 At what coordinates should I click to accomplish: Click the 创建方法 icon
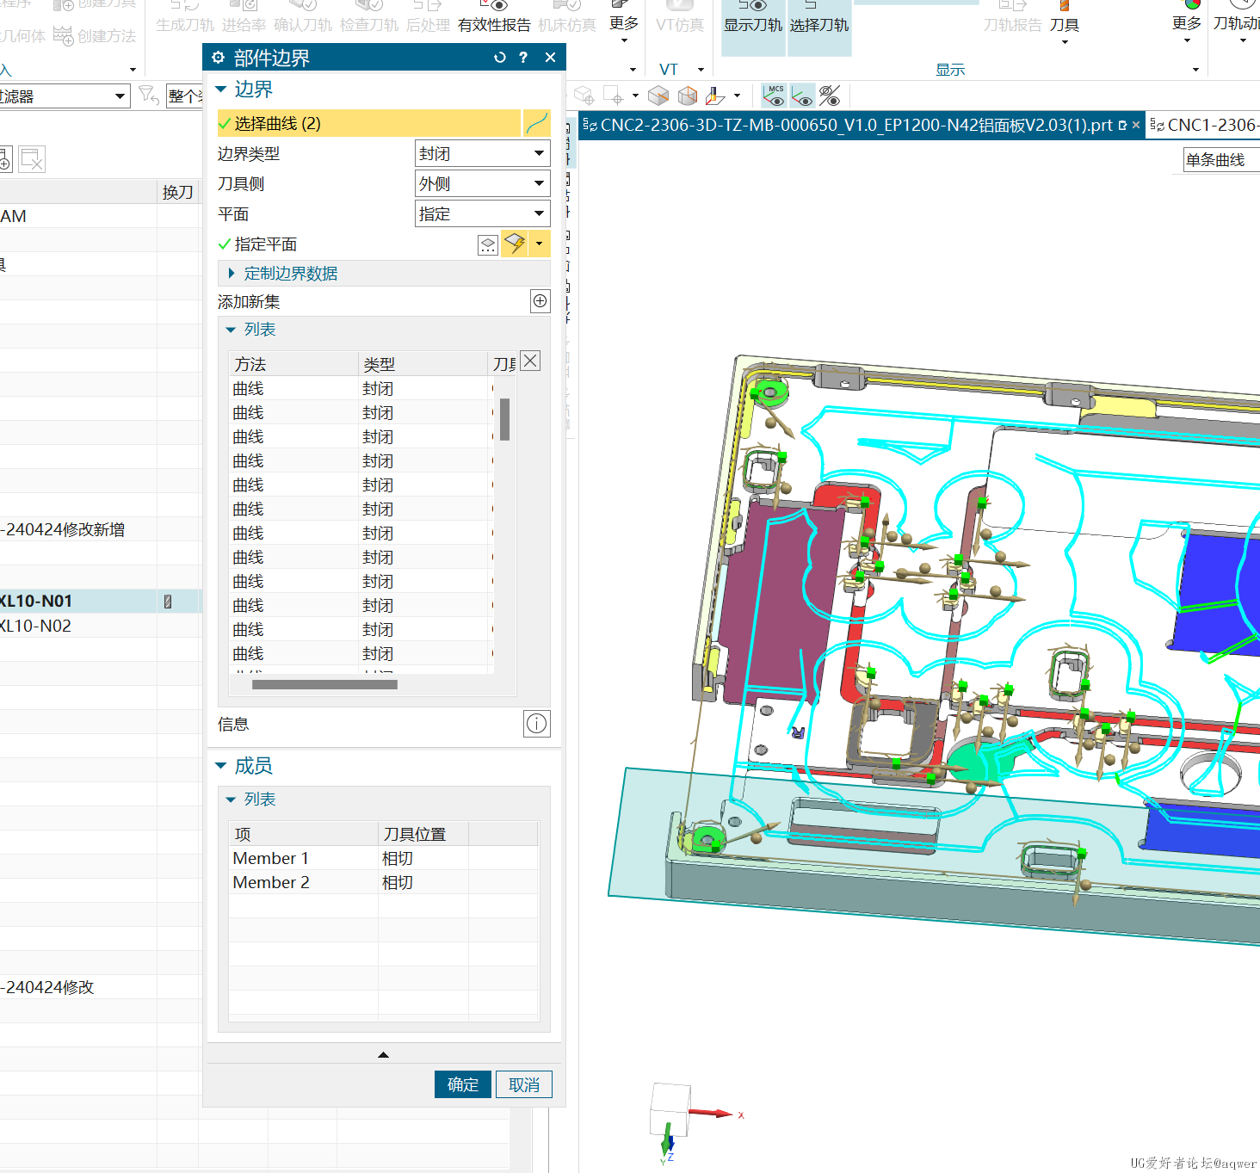pyautogui.click(x=63, y=35)
